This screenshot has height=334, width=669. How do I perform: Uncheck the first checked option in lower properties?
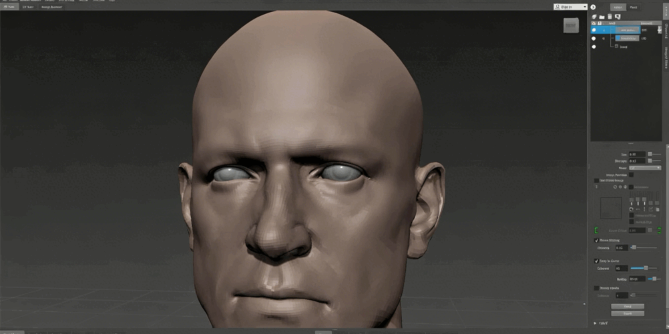pyautogui.click(x=596, y=240)
